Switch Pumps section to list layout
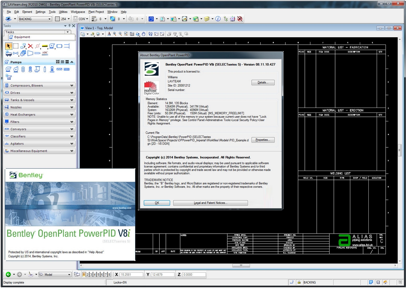 pyautogui.click(x=62, y=62)
